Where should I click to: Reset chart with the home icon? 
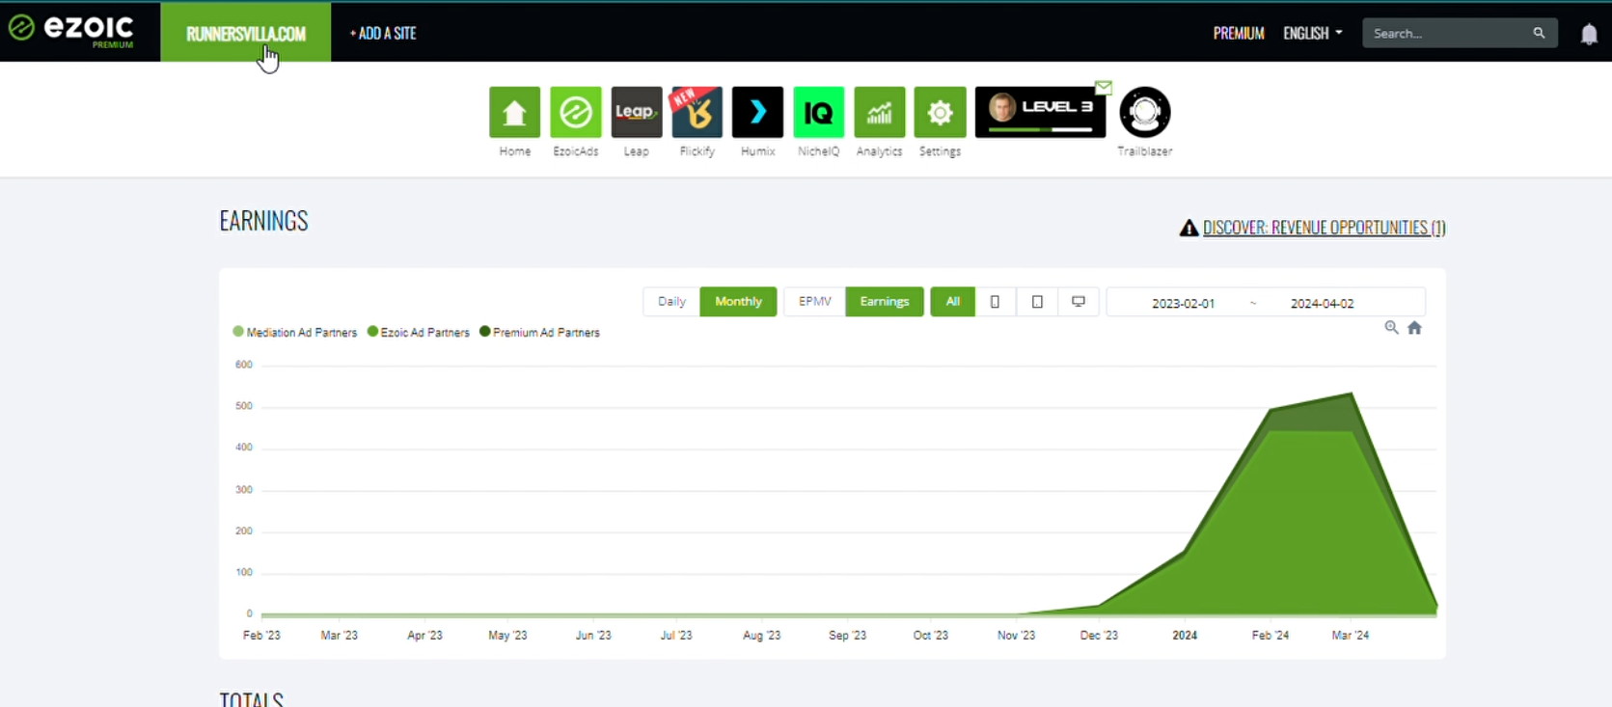pyautogui.click(x=1414, y=328)
